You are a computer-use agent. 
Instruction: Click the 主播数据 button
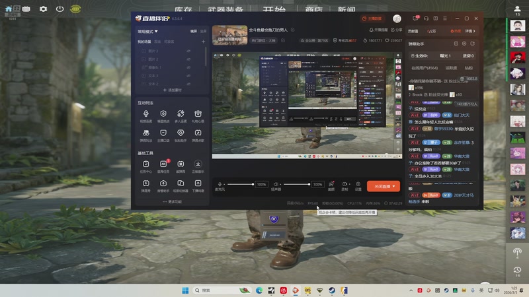[x=372, y=18]
